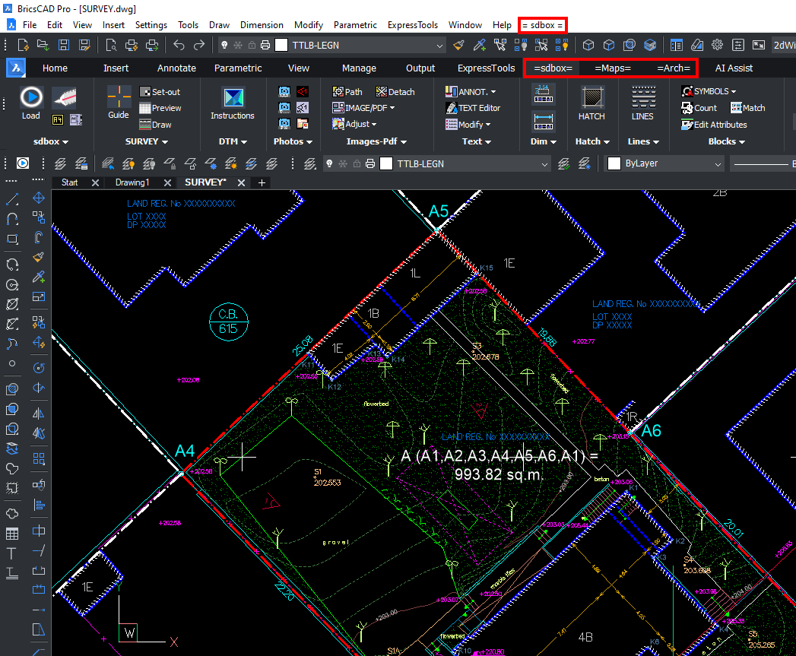This screenshot has height=656, width=796.
Task: Click the Set-out button
Action: point(160,92)
